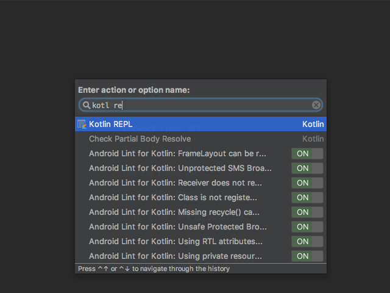Image resolution: width=390 pixels, height=293 pixels.
Task: Toggle Missing recycle() calls lint switch
Action: click(307, 212)
